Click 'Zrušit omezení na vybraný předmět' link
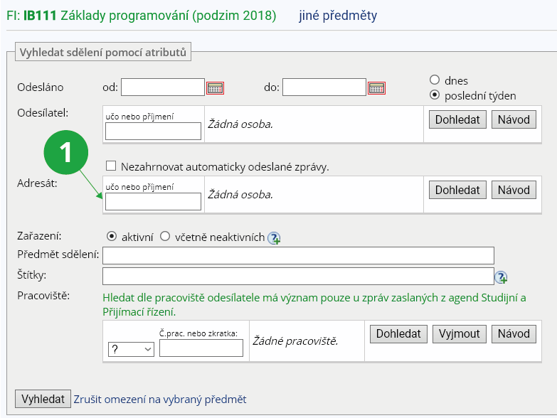Screen dimensions: 557x418 click(x=160, y=400)
